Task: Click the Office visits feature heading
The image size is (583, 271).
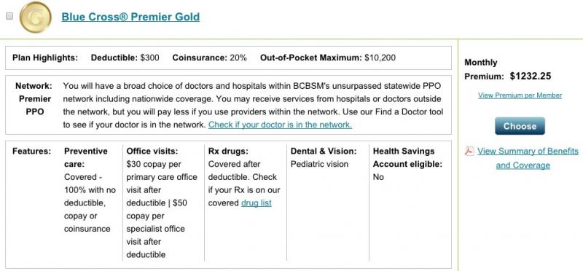Action: pos(152,152)
